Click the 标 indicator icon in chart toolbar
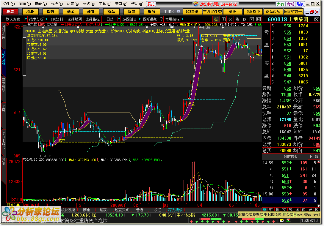 tap(216, 19)
